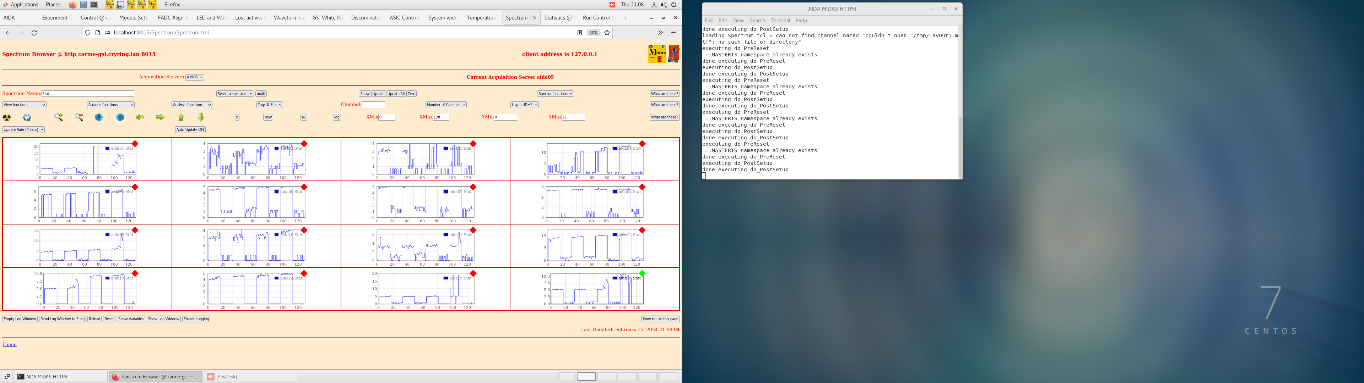Viewport: 1364px width, 383px height.
Task: Click the Spectrum Name input field
Action: [x=87, y=94]
